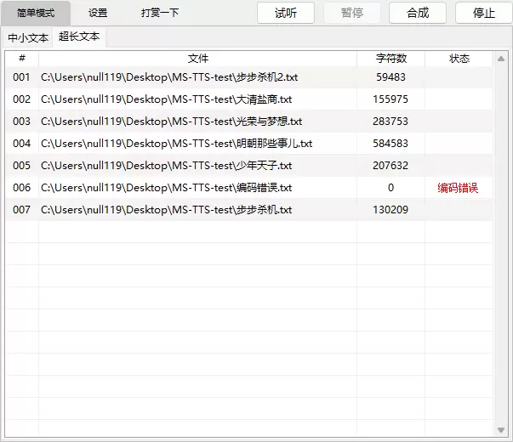Select file row 光荣与梦想.txt

(249, 122)
